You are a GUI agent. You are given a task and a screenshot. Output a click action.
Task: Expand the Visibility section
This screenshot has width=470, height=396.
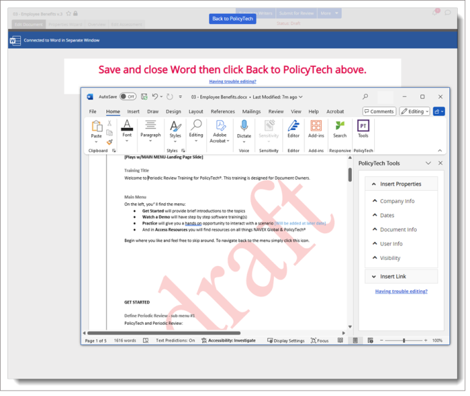point(386,258)
